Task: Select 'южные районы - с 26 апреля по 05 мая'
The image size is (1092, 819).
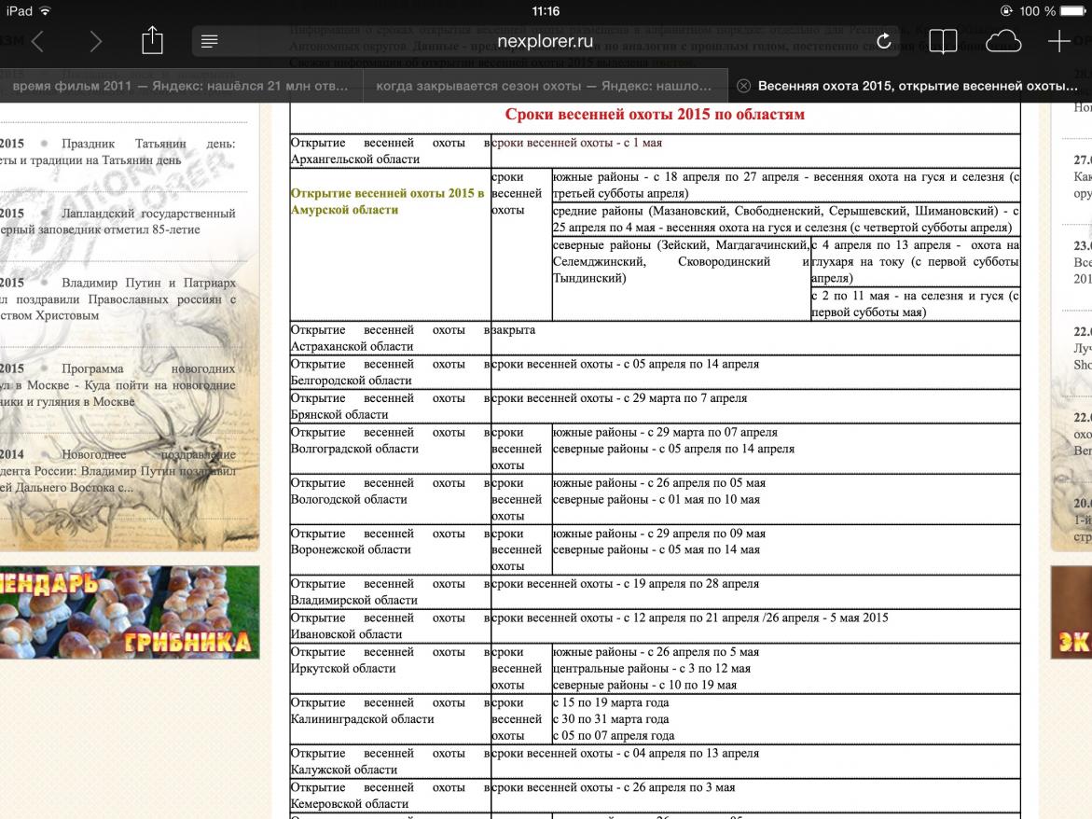Action: (x=658, y=482)
